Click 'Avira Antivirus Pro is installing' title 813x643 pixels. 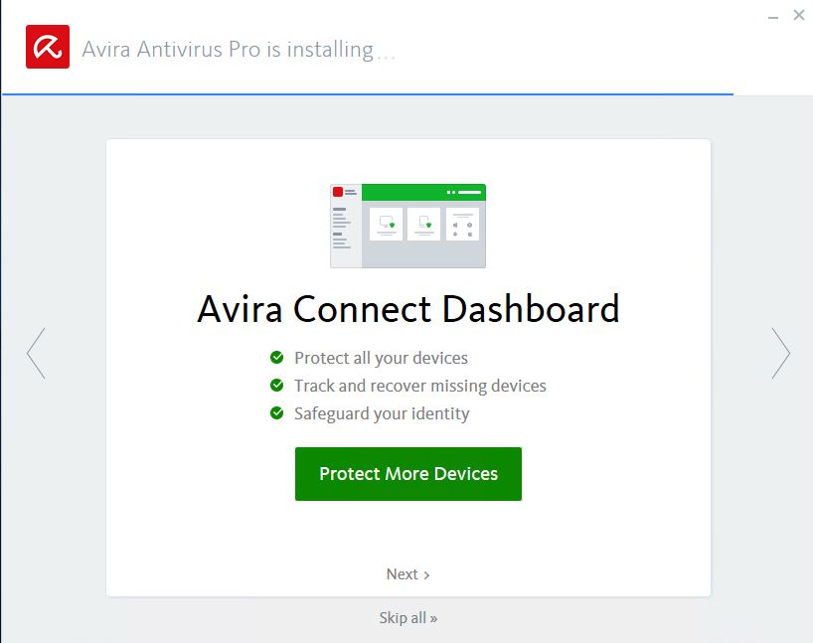(229, 50)
